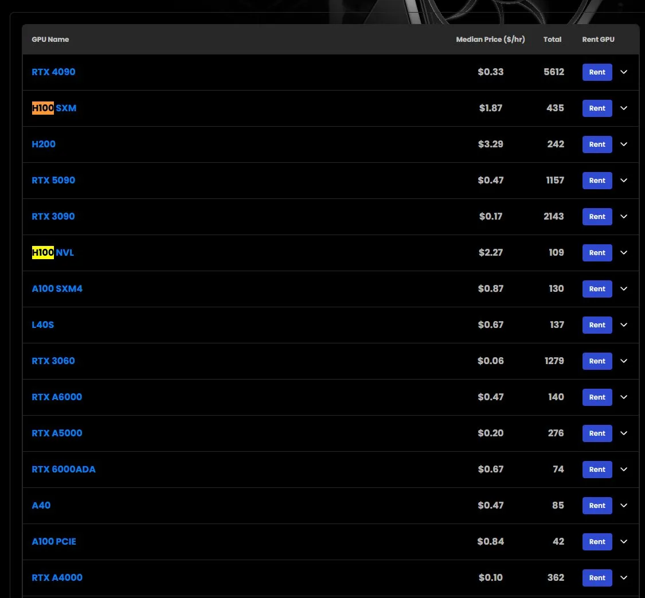Rent the H100 NVL GPU
Image resolution: width=645 pixels, height=598 pixels.
tap(597, 252)
